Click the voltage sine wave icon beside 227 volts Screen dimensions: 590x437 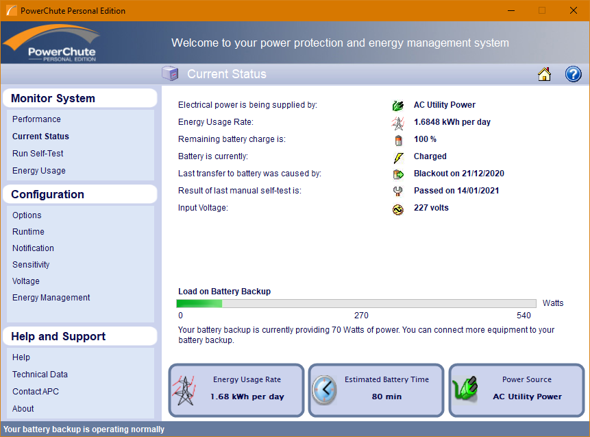[x=397, y=209]
